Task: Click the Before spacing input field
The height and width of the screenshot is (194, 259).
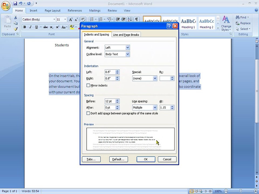Action: click(x=110, y=101)
